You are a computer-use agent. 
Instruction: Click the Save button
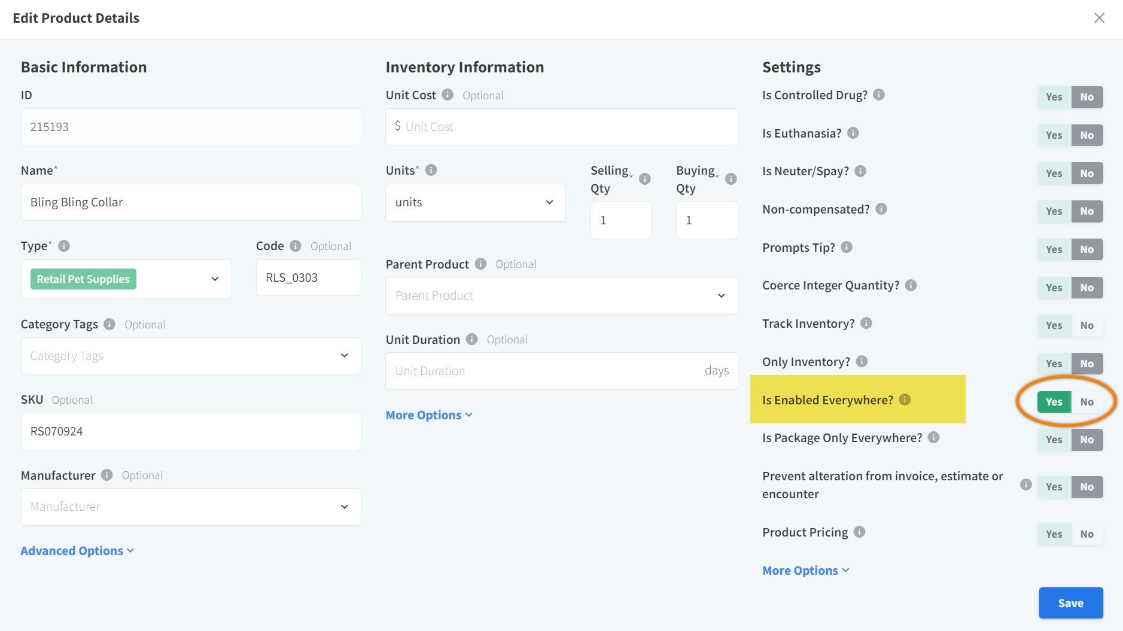1070,603
